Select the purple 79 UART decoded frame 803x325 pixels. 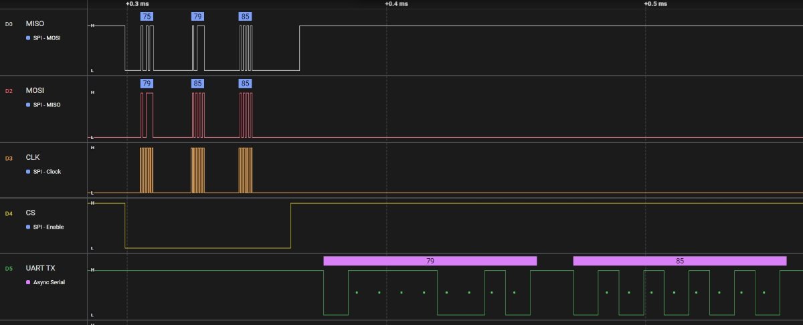point(430,261)
